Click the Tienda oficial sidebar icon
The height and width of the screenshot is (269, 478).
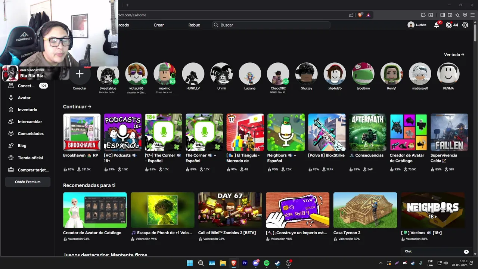pyautogui.click(x=10, y=158)
